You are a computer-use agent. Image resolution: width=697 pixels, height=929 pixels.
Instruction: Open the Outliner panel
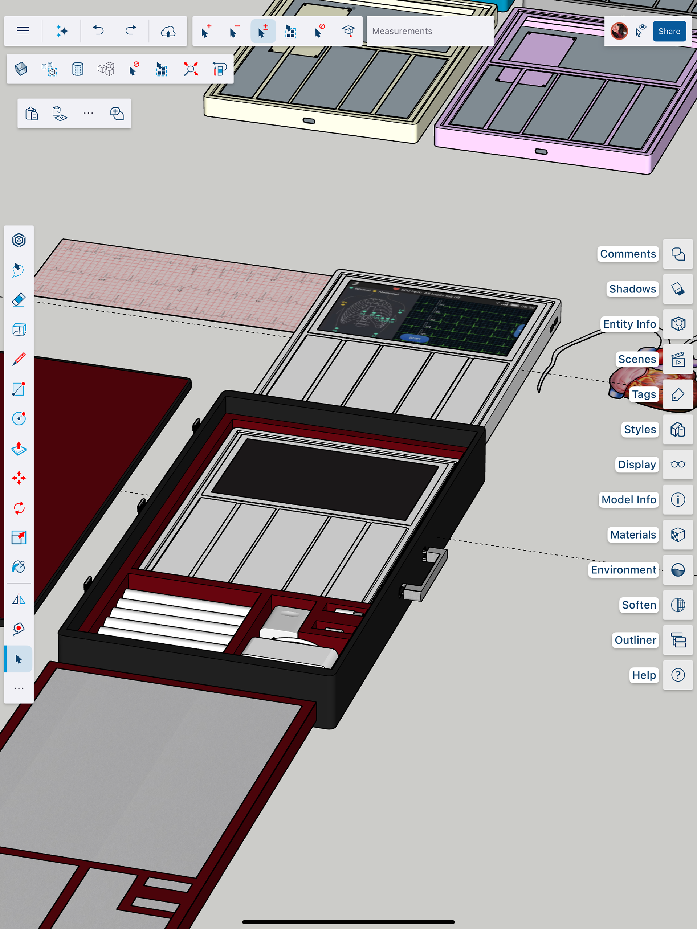pos(678,640)
